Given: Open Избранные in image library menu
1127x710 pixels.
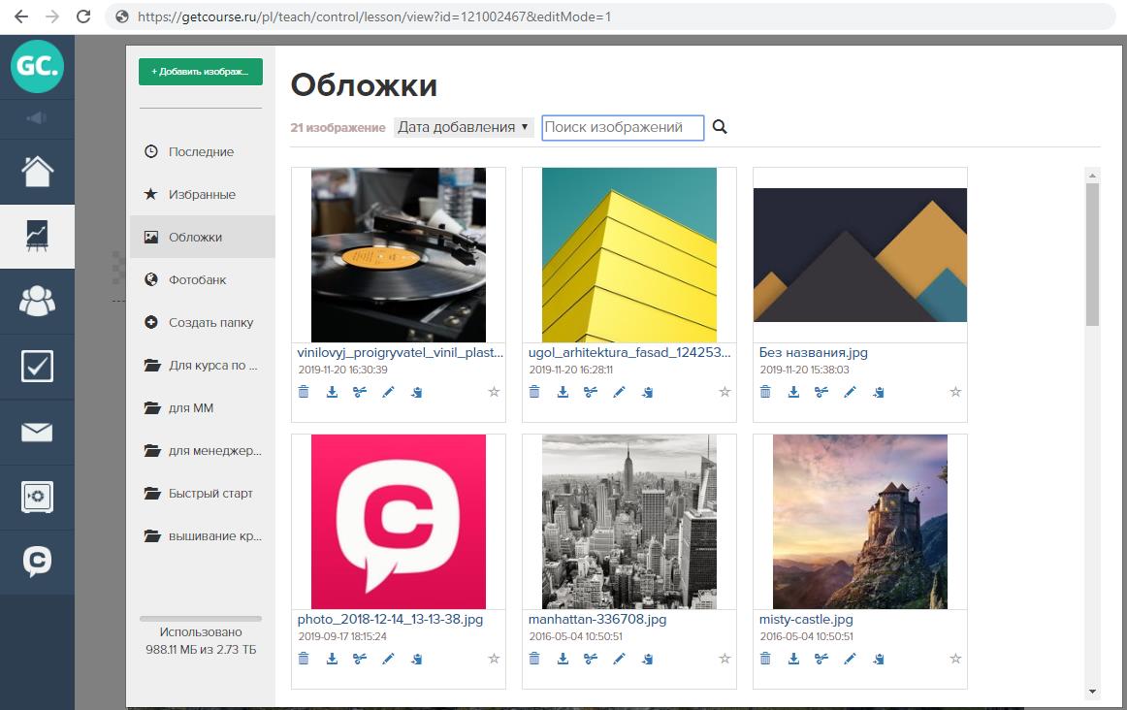Looking at the screenshot, I should (202, 195).
